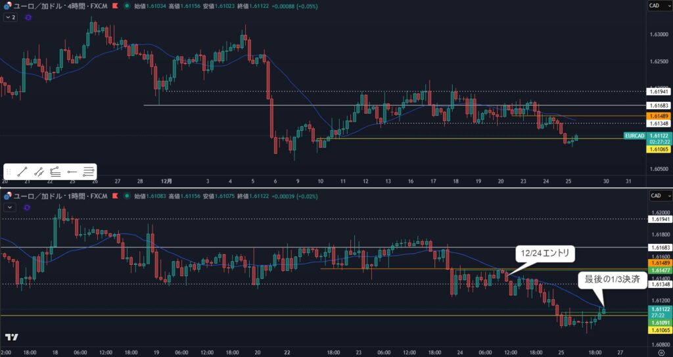Open the CAD currency dropdown on upper chart
Screen dimensions: 673x357
[657, 6]
